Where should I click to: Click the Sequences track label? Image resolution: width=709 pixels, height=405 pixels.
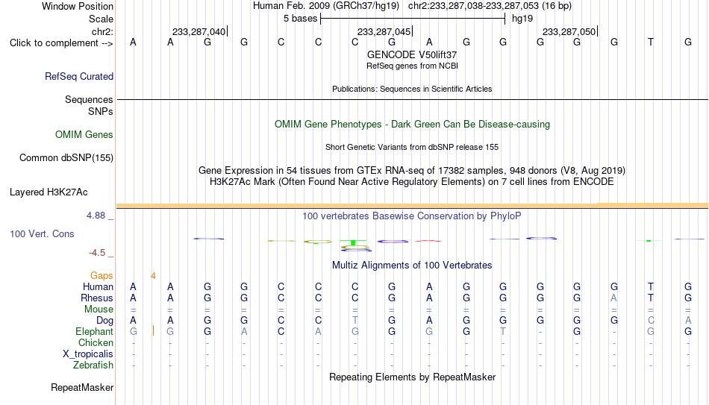[x=89, y=99]
